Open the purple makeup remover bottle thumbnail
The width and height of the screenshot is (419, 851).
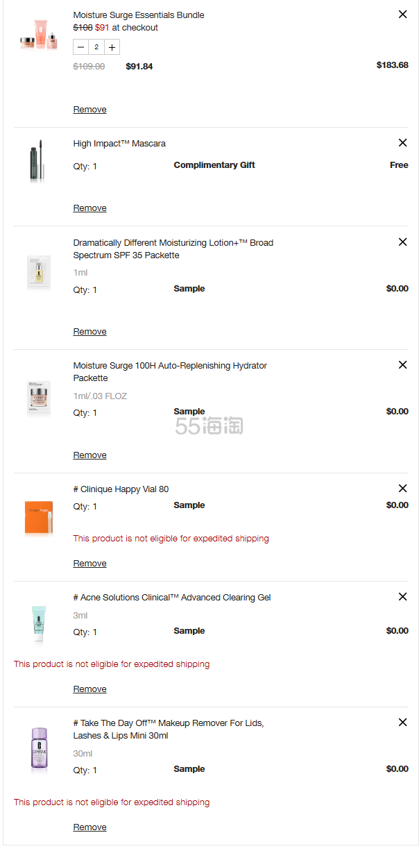tap(39, 749)
